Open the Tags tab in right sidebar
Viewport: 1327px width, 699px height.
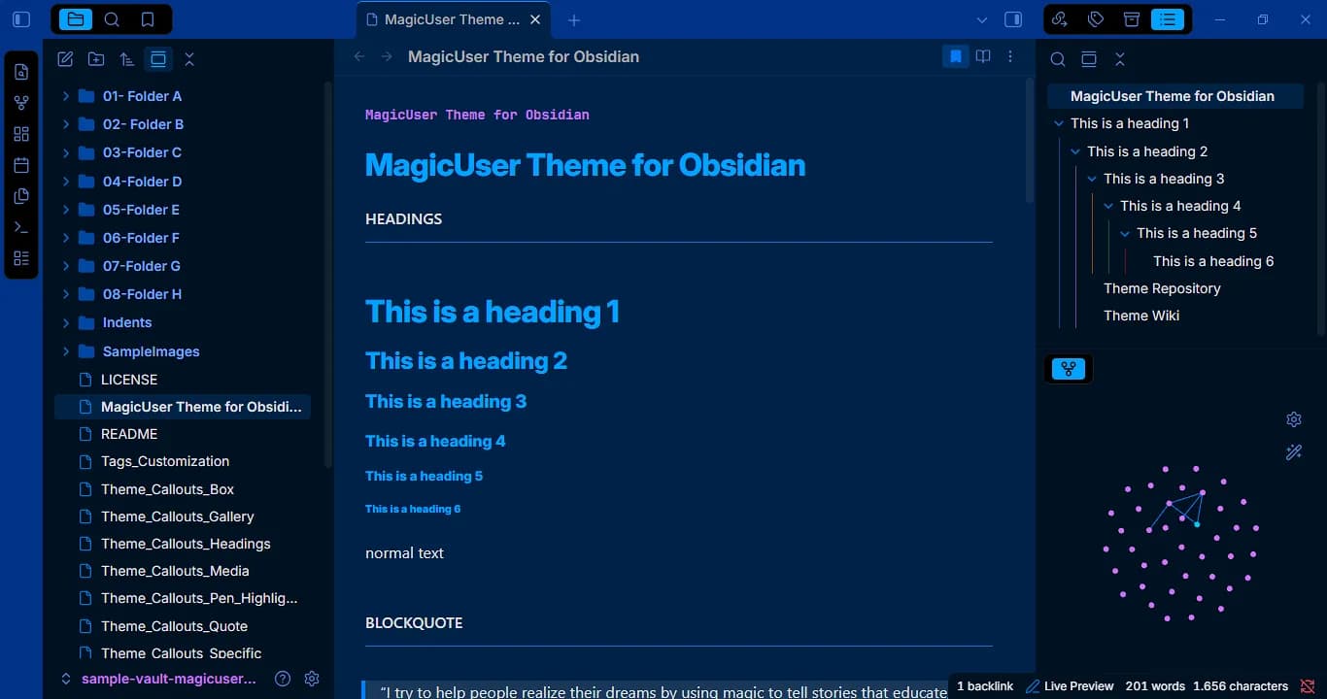coord(1096,19)
